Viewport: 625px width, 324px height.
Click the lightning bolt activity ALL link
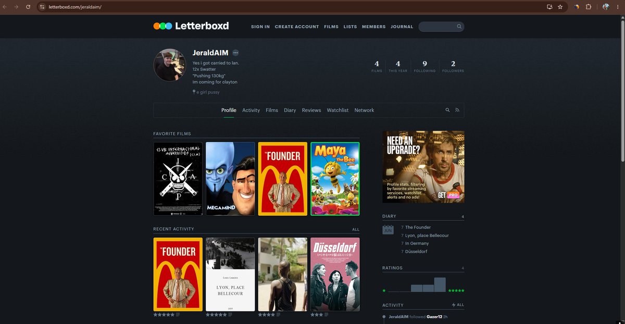458,305
